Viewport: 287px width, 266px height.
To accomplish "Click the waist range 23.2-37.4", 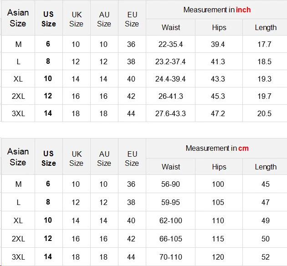I will [170, 61].
